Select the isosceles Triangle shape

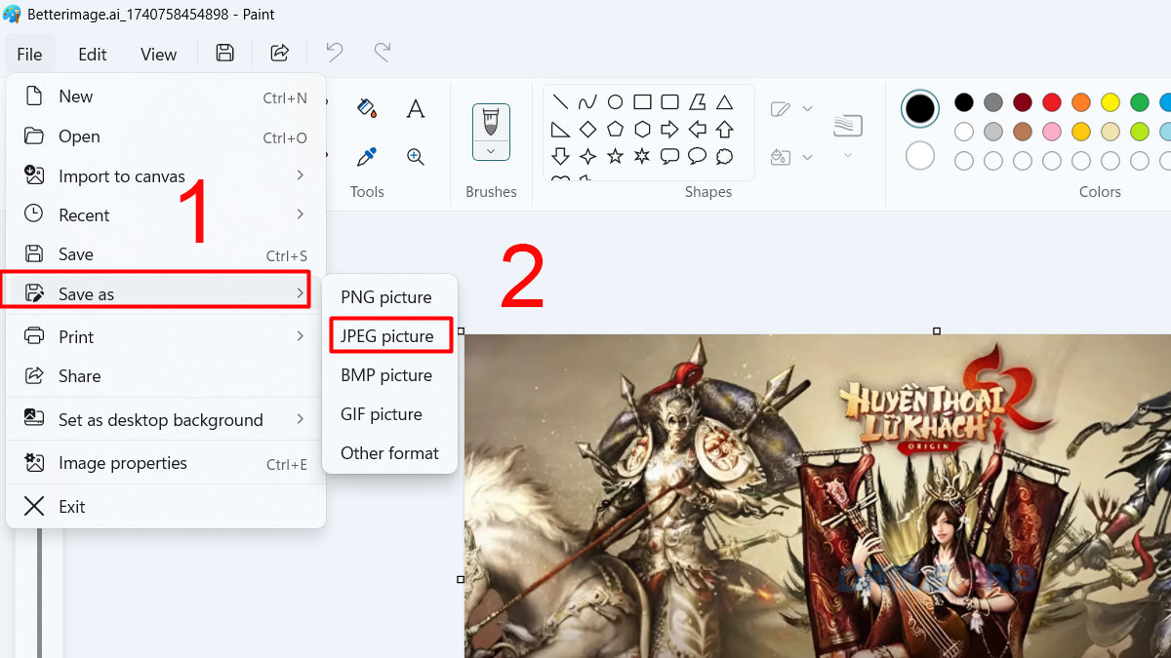point(724,101)
